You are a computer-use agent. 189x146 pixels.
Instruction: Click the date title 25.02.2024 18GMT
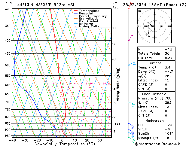[154, 5]
